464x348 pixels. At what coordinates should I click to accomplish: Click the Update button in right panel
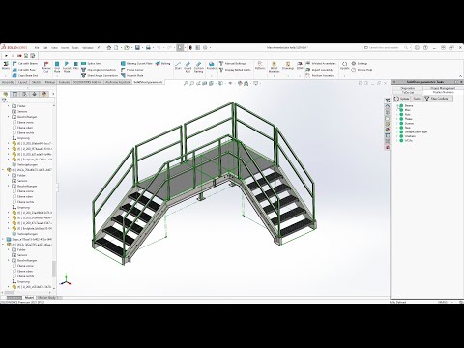tap(402, 99)
